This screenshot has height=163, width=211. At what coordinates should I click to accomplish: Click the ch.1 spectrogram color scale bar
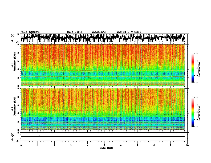tap(193, 68)
